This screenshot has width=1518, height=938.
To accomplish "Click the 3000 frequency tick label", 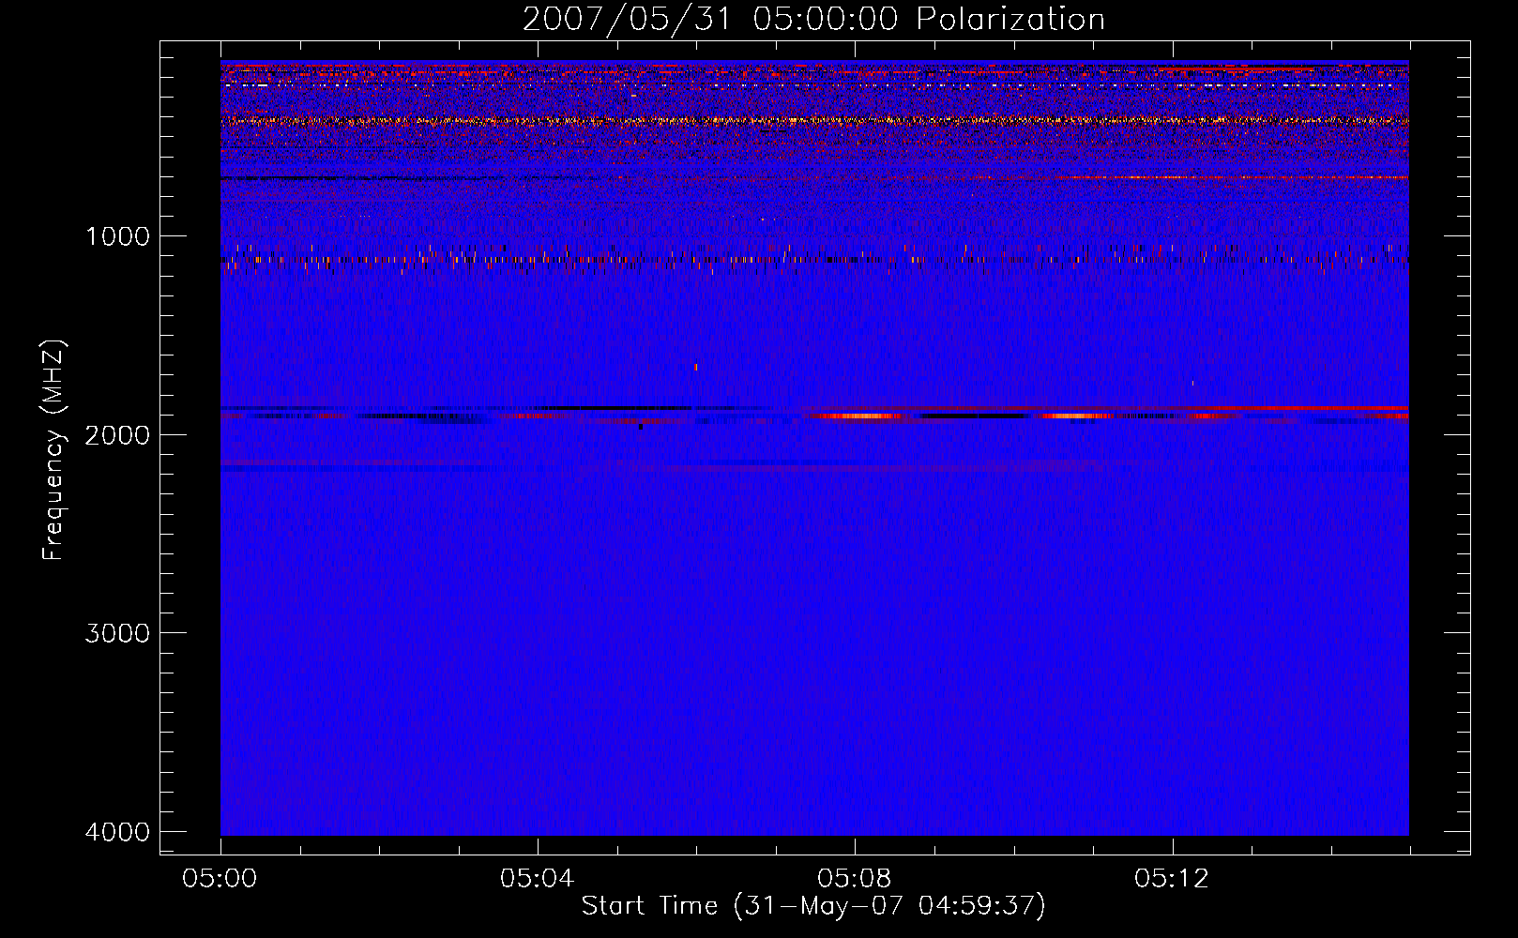I will click(117, 633).
